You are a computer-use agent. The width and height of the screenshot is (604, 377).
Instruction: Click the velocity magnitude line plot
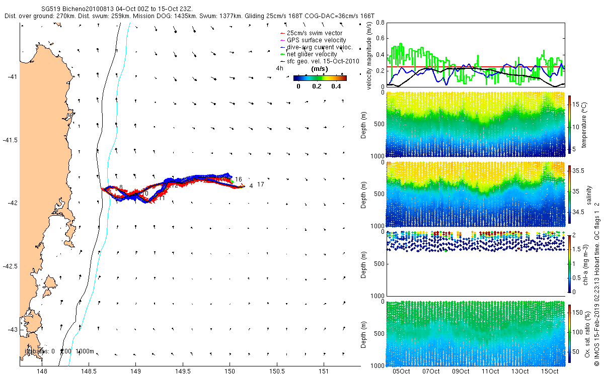(476, 55)
